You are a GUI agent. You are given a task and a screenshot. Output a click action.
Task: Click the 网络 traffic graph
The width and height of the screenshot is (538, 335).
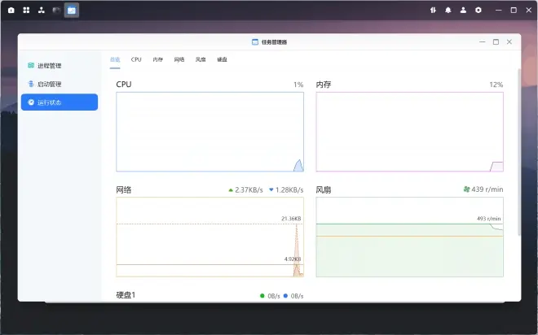(210, 237)
